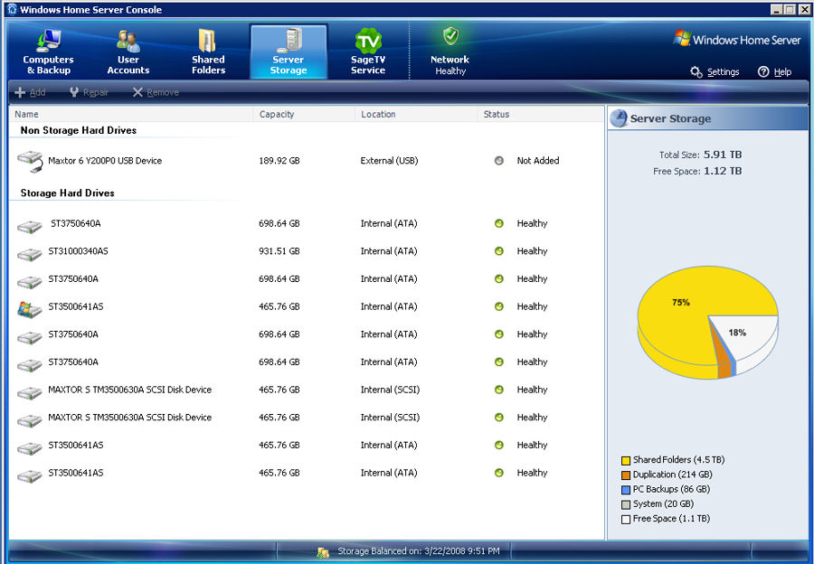Open the Computers & Backup tab

[48, 52]
